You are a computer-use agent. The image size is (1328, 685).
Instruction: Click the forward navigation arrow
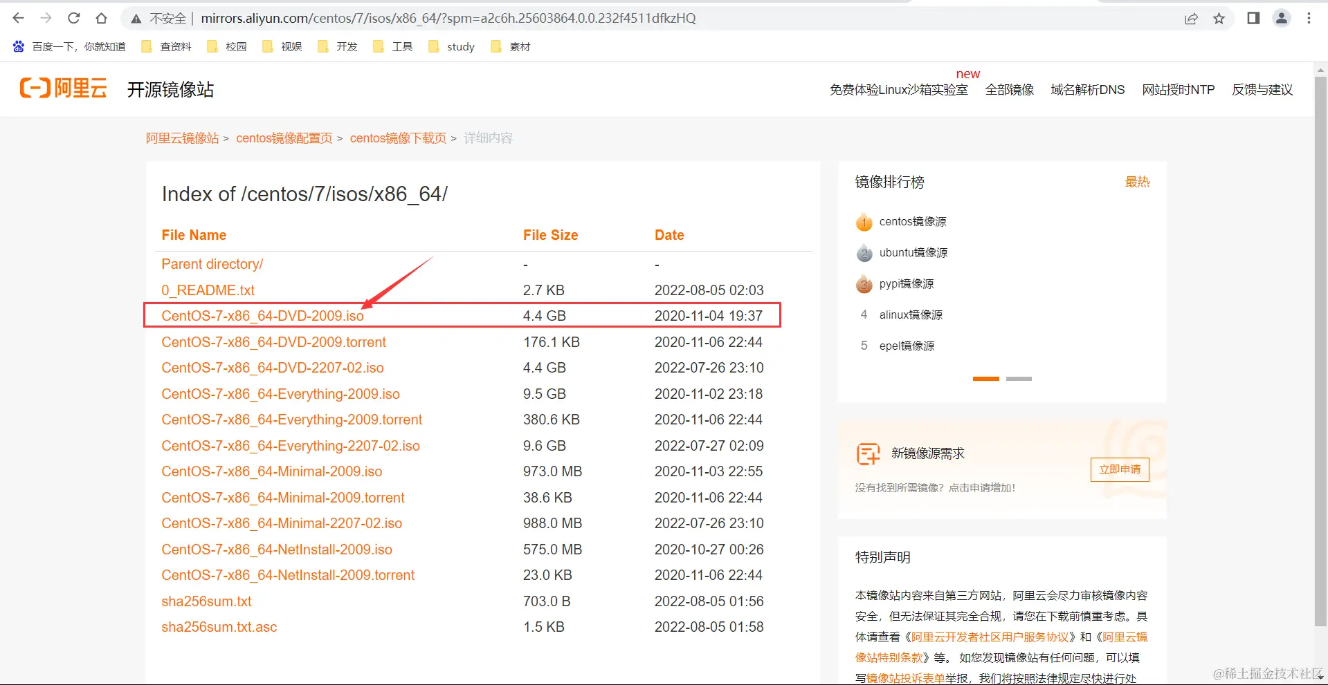pos(46,18)
